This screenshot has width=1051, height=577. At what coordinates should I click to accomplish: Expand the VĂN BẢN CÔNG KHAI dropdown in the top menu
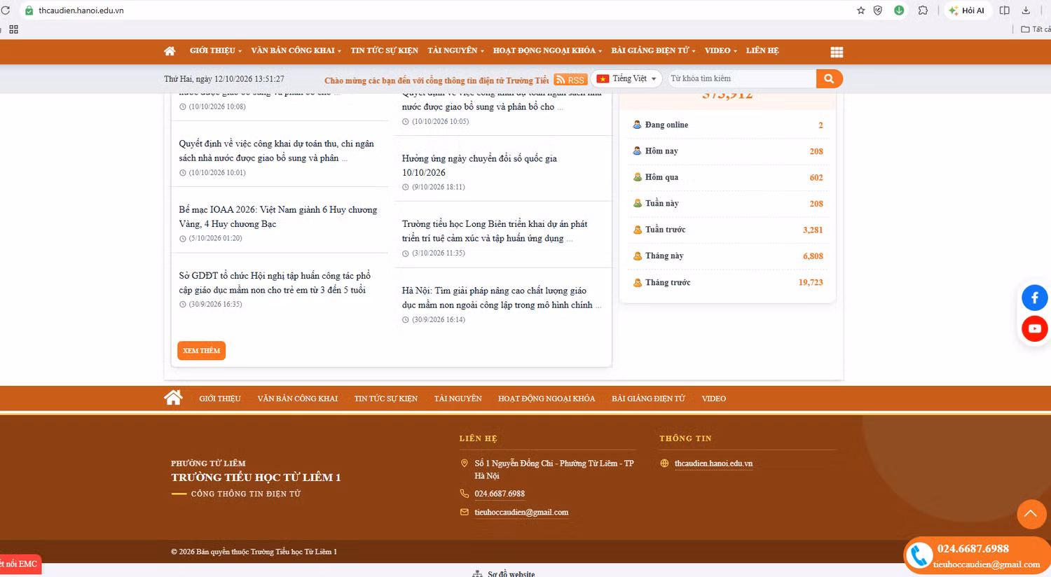pyautogui.click(x=296, y=50)
